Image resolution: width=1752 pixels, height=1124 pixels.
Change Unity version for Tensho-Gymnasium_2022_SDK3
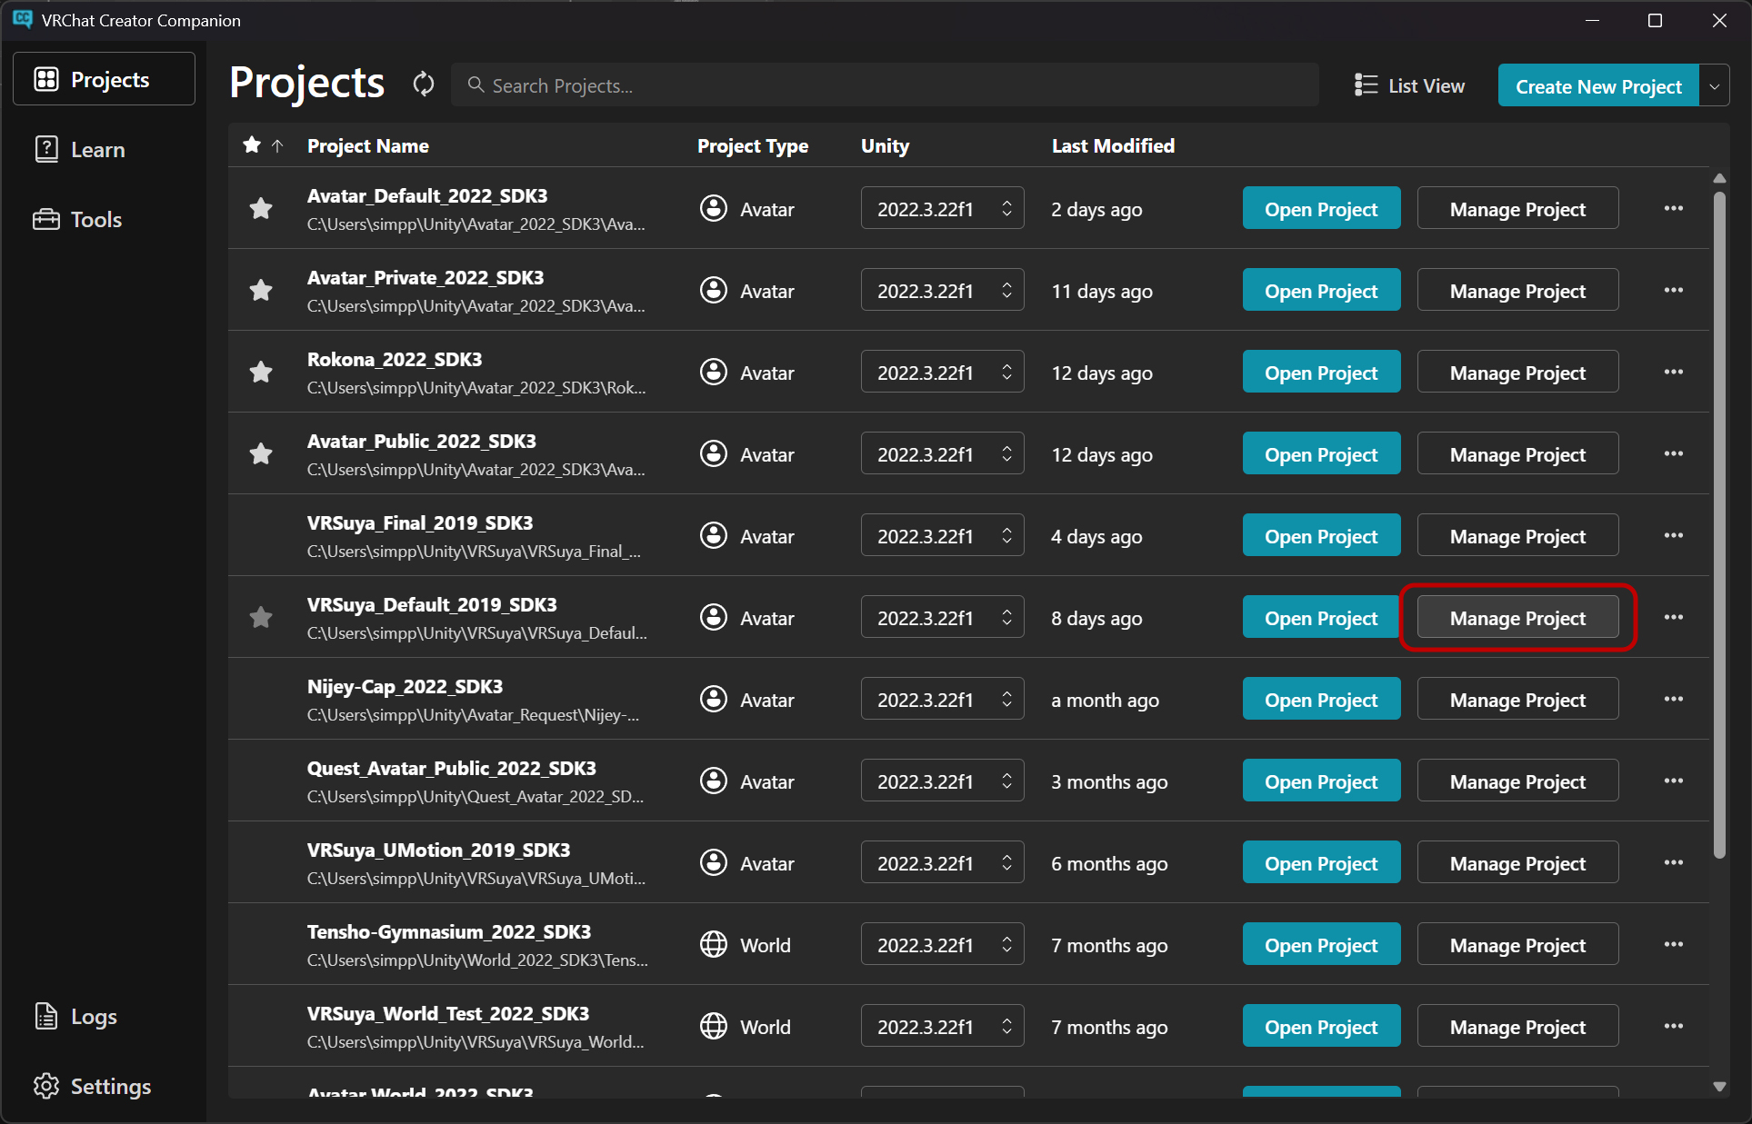pyautogui.click(x=943, y=944)
